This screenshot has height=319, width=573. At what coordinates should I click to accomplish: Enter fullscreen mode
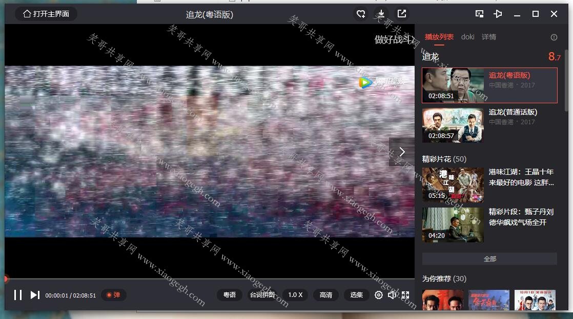pyautogui.click(x=405, y=295)
